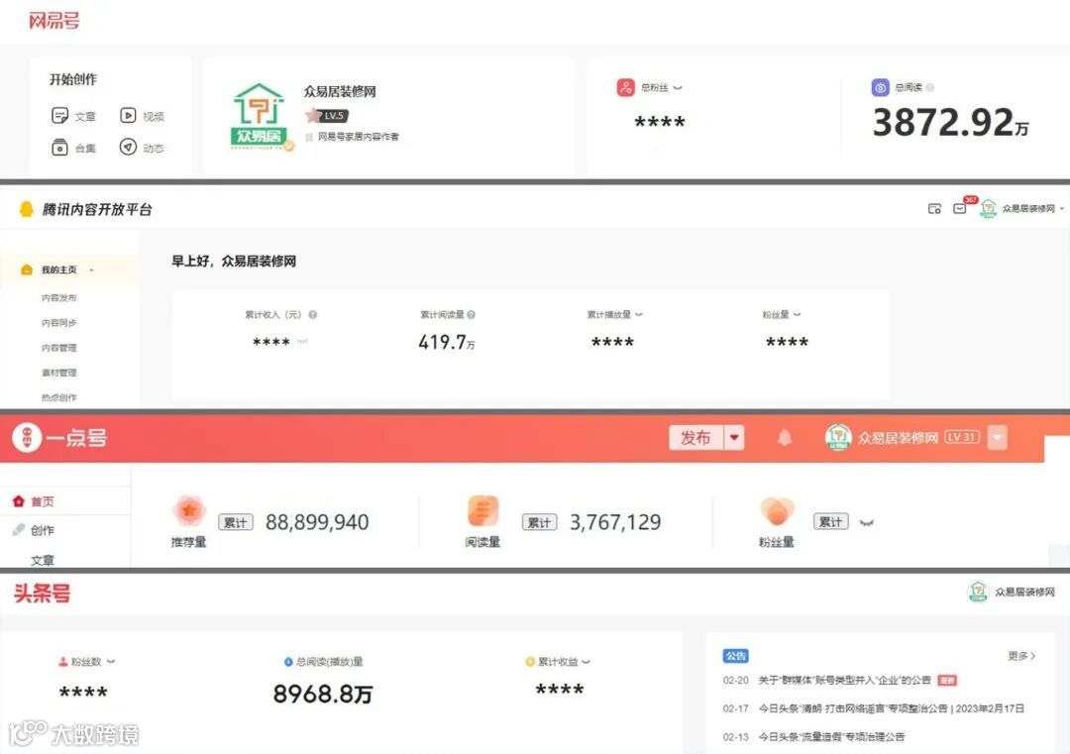Click the 累计 tag beside 阅读量
Screen dimensions: 1070x754
[539, 522]
